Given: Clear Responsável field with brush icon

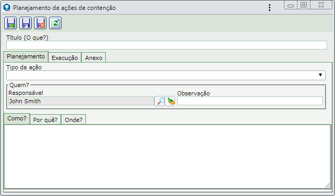Looking at the screenshot, I should point(170,101).
